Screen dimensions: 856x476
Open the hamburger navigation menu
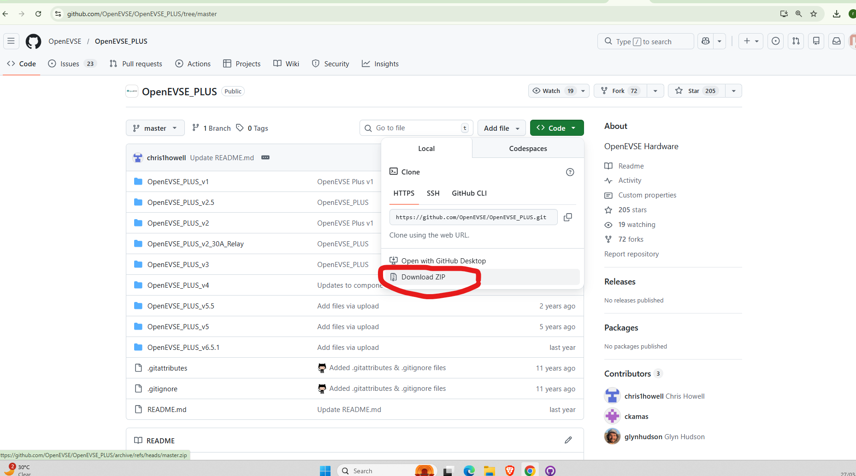point(11,41)
